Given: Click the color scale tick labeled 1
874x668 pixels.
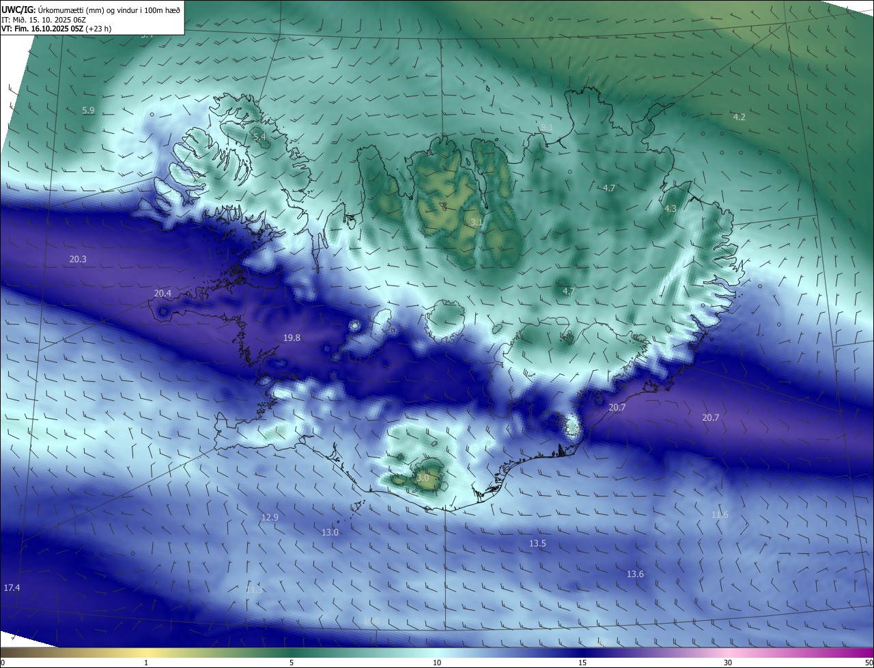Looking at the screenshot, I should pyautogui.click(x=146, y=663).
